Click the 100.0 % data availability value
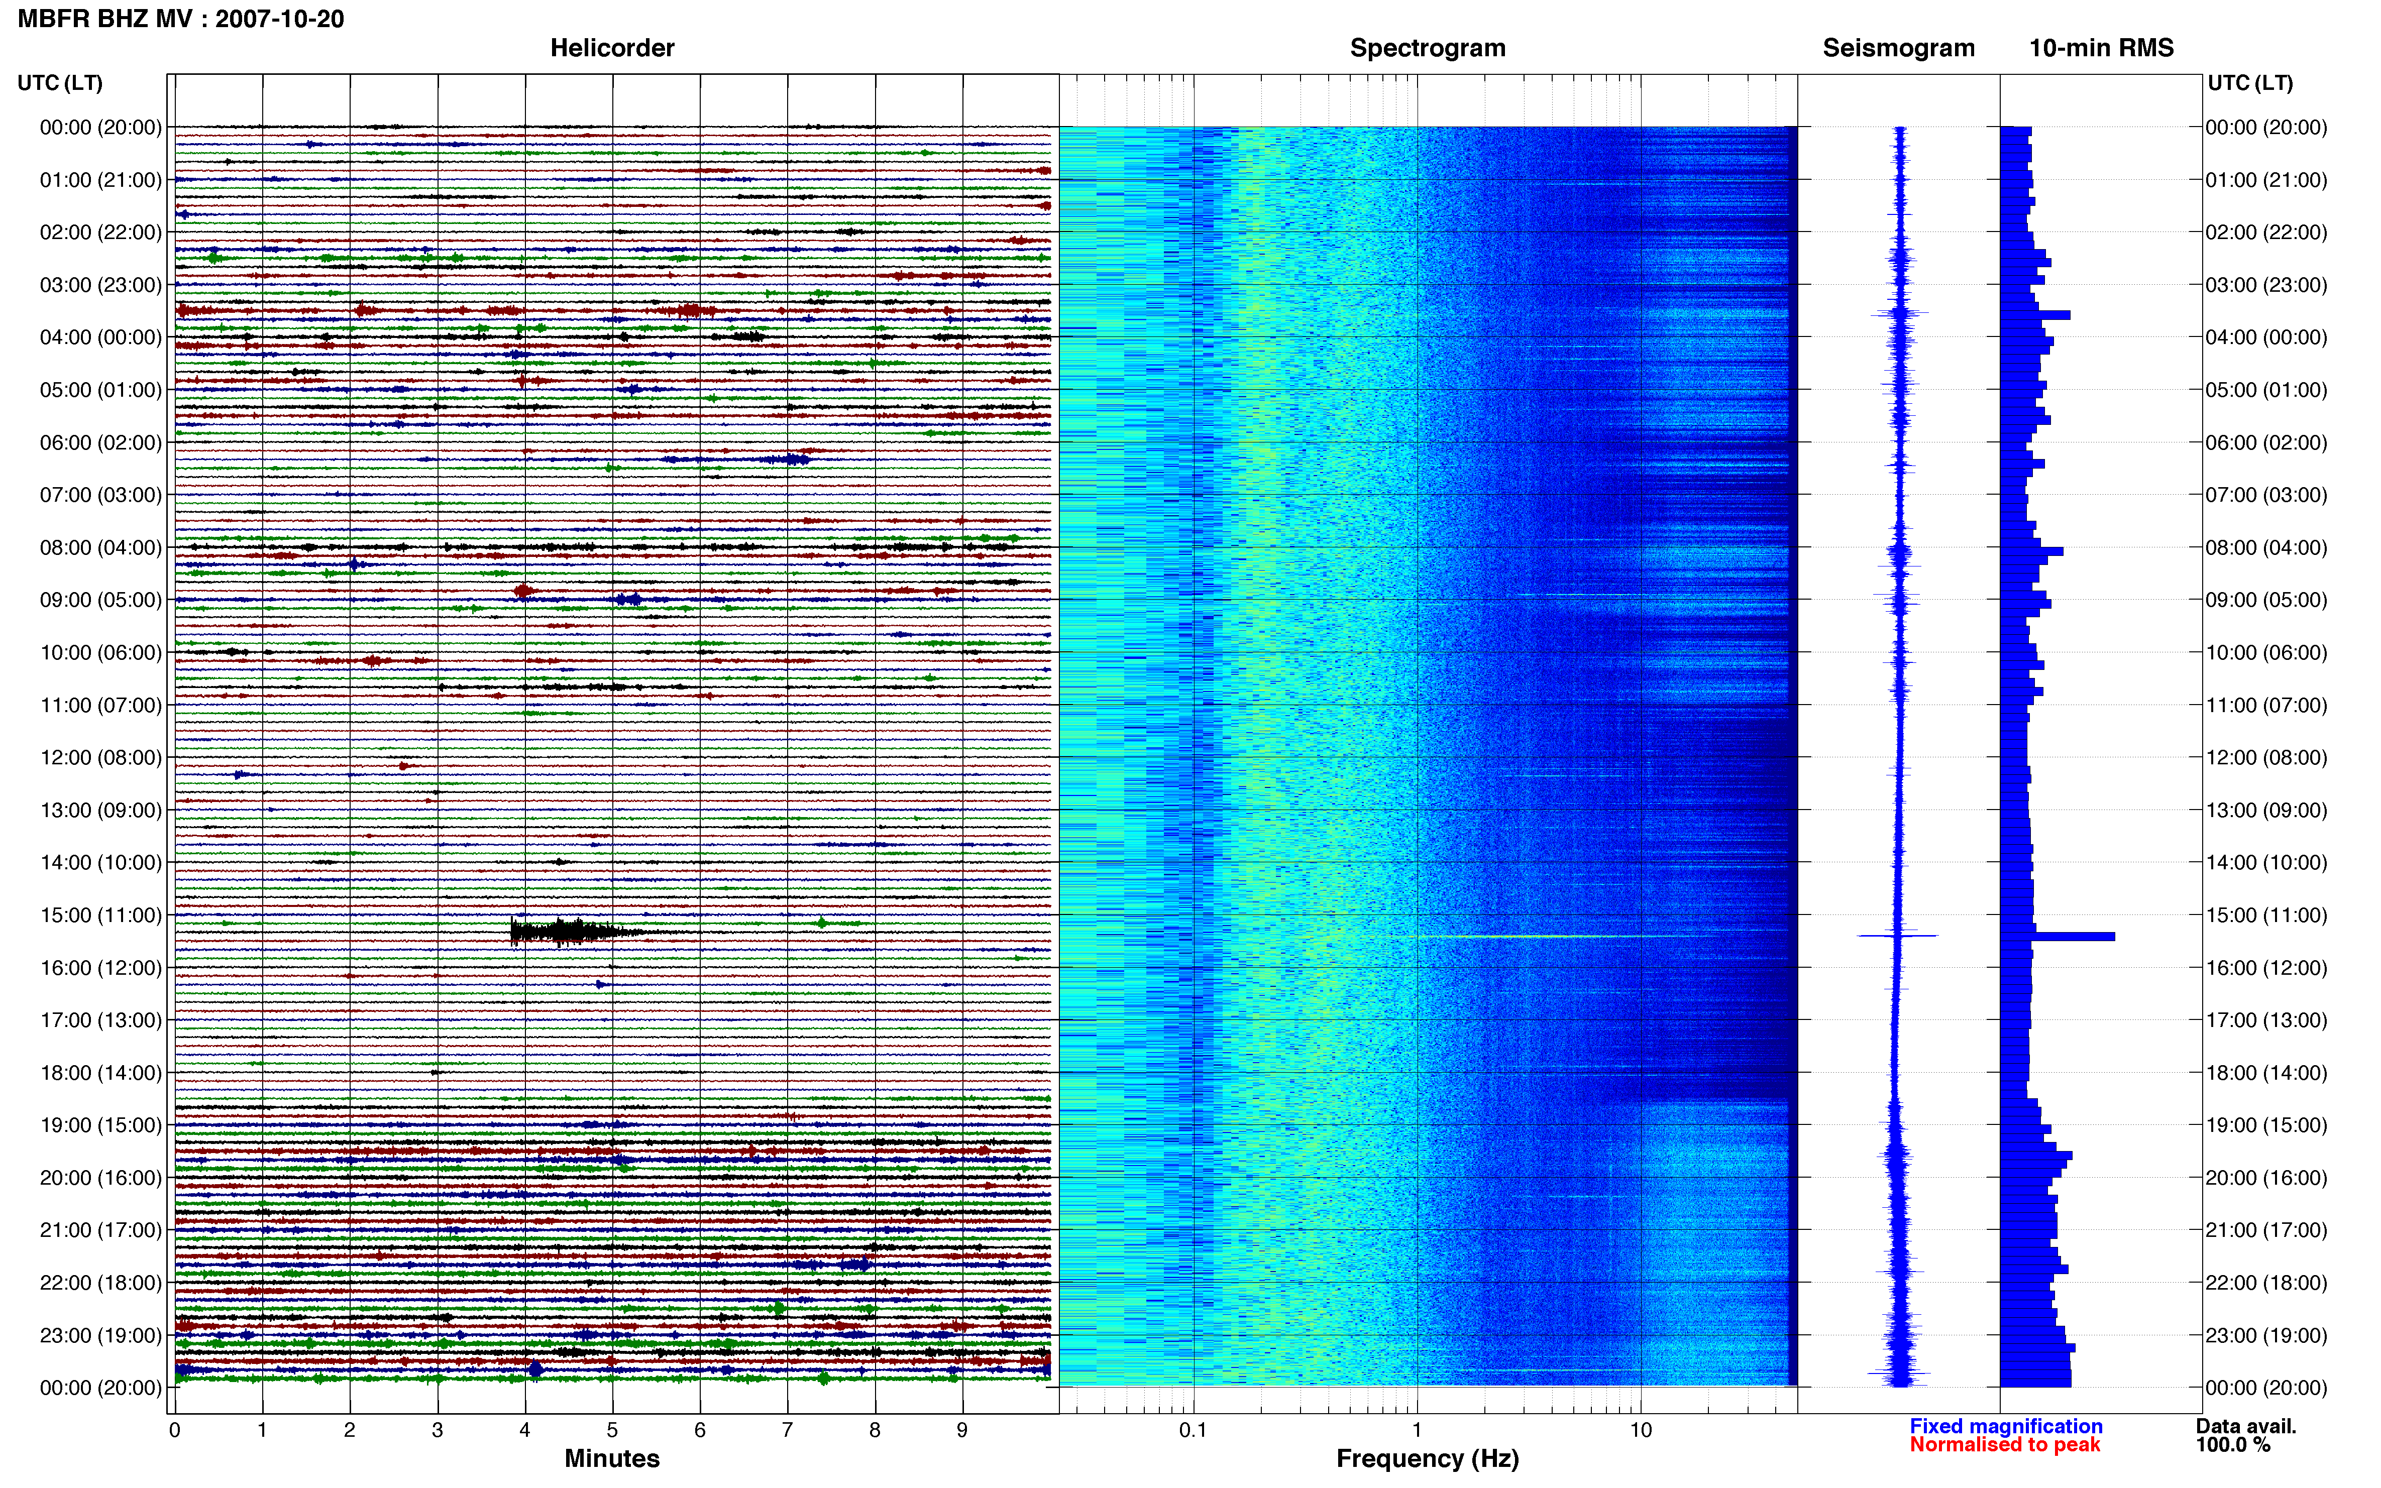The width and height of the screenshot is (2381, 1488). click(2232, 1445)
